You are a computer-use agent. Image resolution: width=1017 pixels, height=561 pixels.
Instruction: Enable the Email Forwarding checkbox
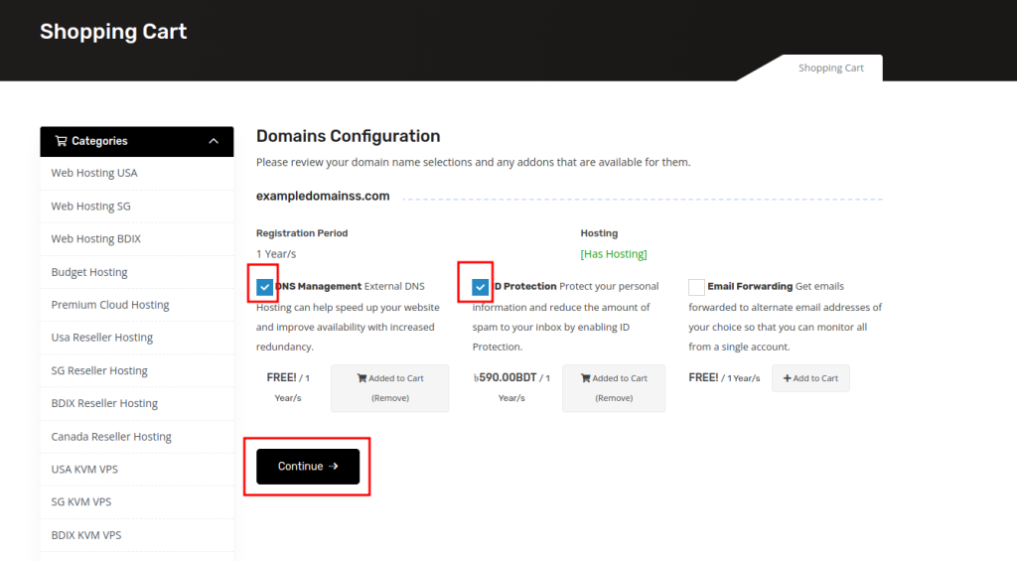click(696, 287)
